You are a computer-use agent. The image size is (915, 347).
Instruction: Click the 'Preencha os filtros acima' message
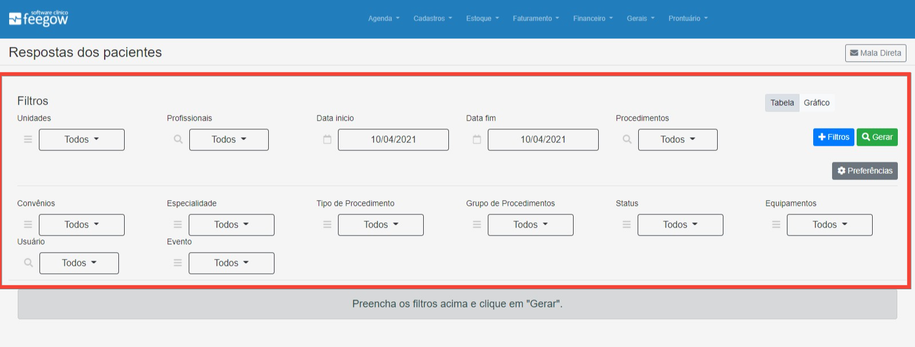[457, 304]
